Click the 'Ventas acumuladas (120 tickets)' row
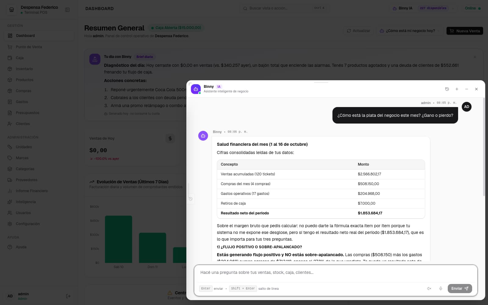 tap(321, 174)
